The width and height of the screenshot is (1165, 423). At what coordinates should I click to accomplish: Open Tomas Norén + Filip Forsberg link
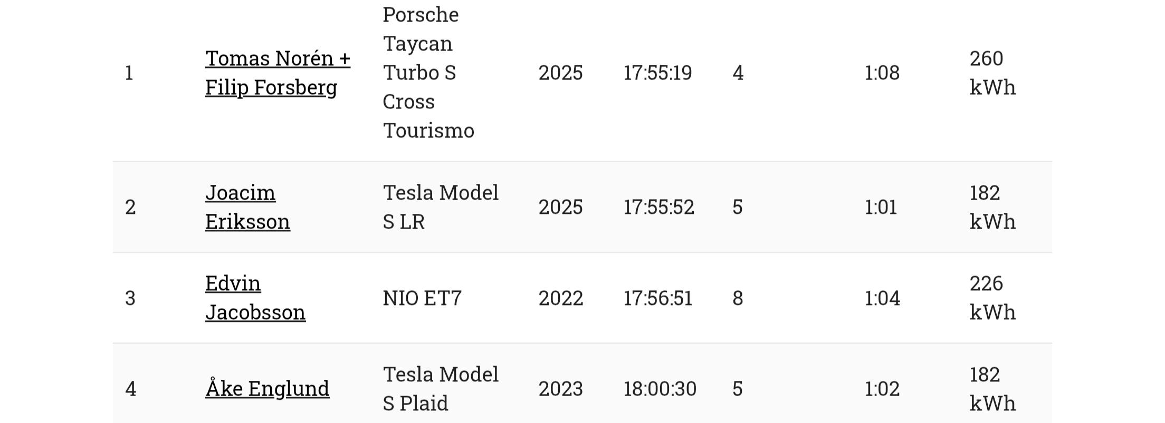point(278,73)
